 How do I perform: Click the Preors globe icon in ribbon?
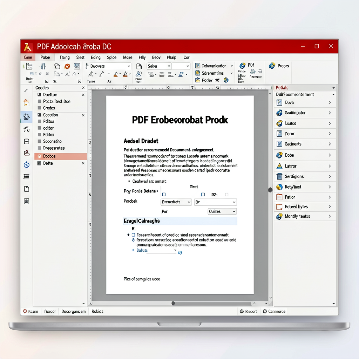click(272, 66)
